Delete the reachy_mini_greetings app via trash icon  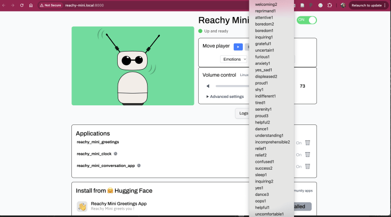[x=307, y=143]
